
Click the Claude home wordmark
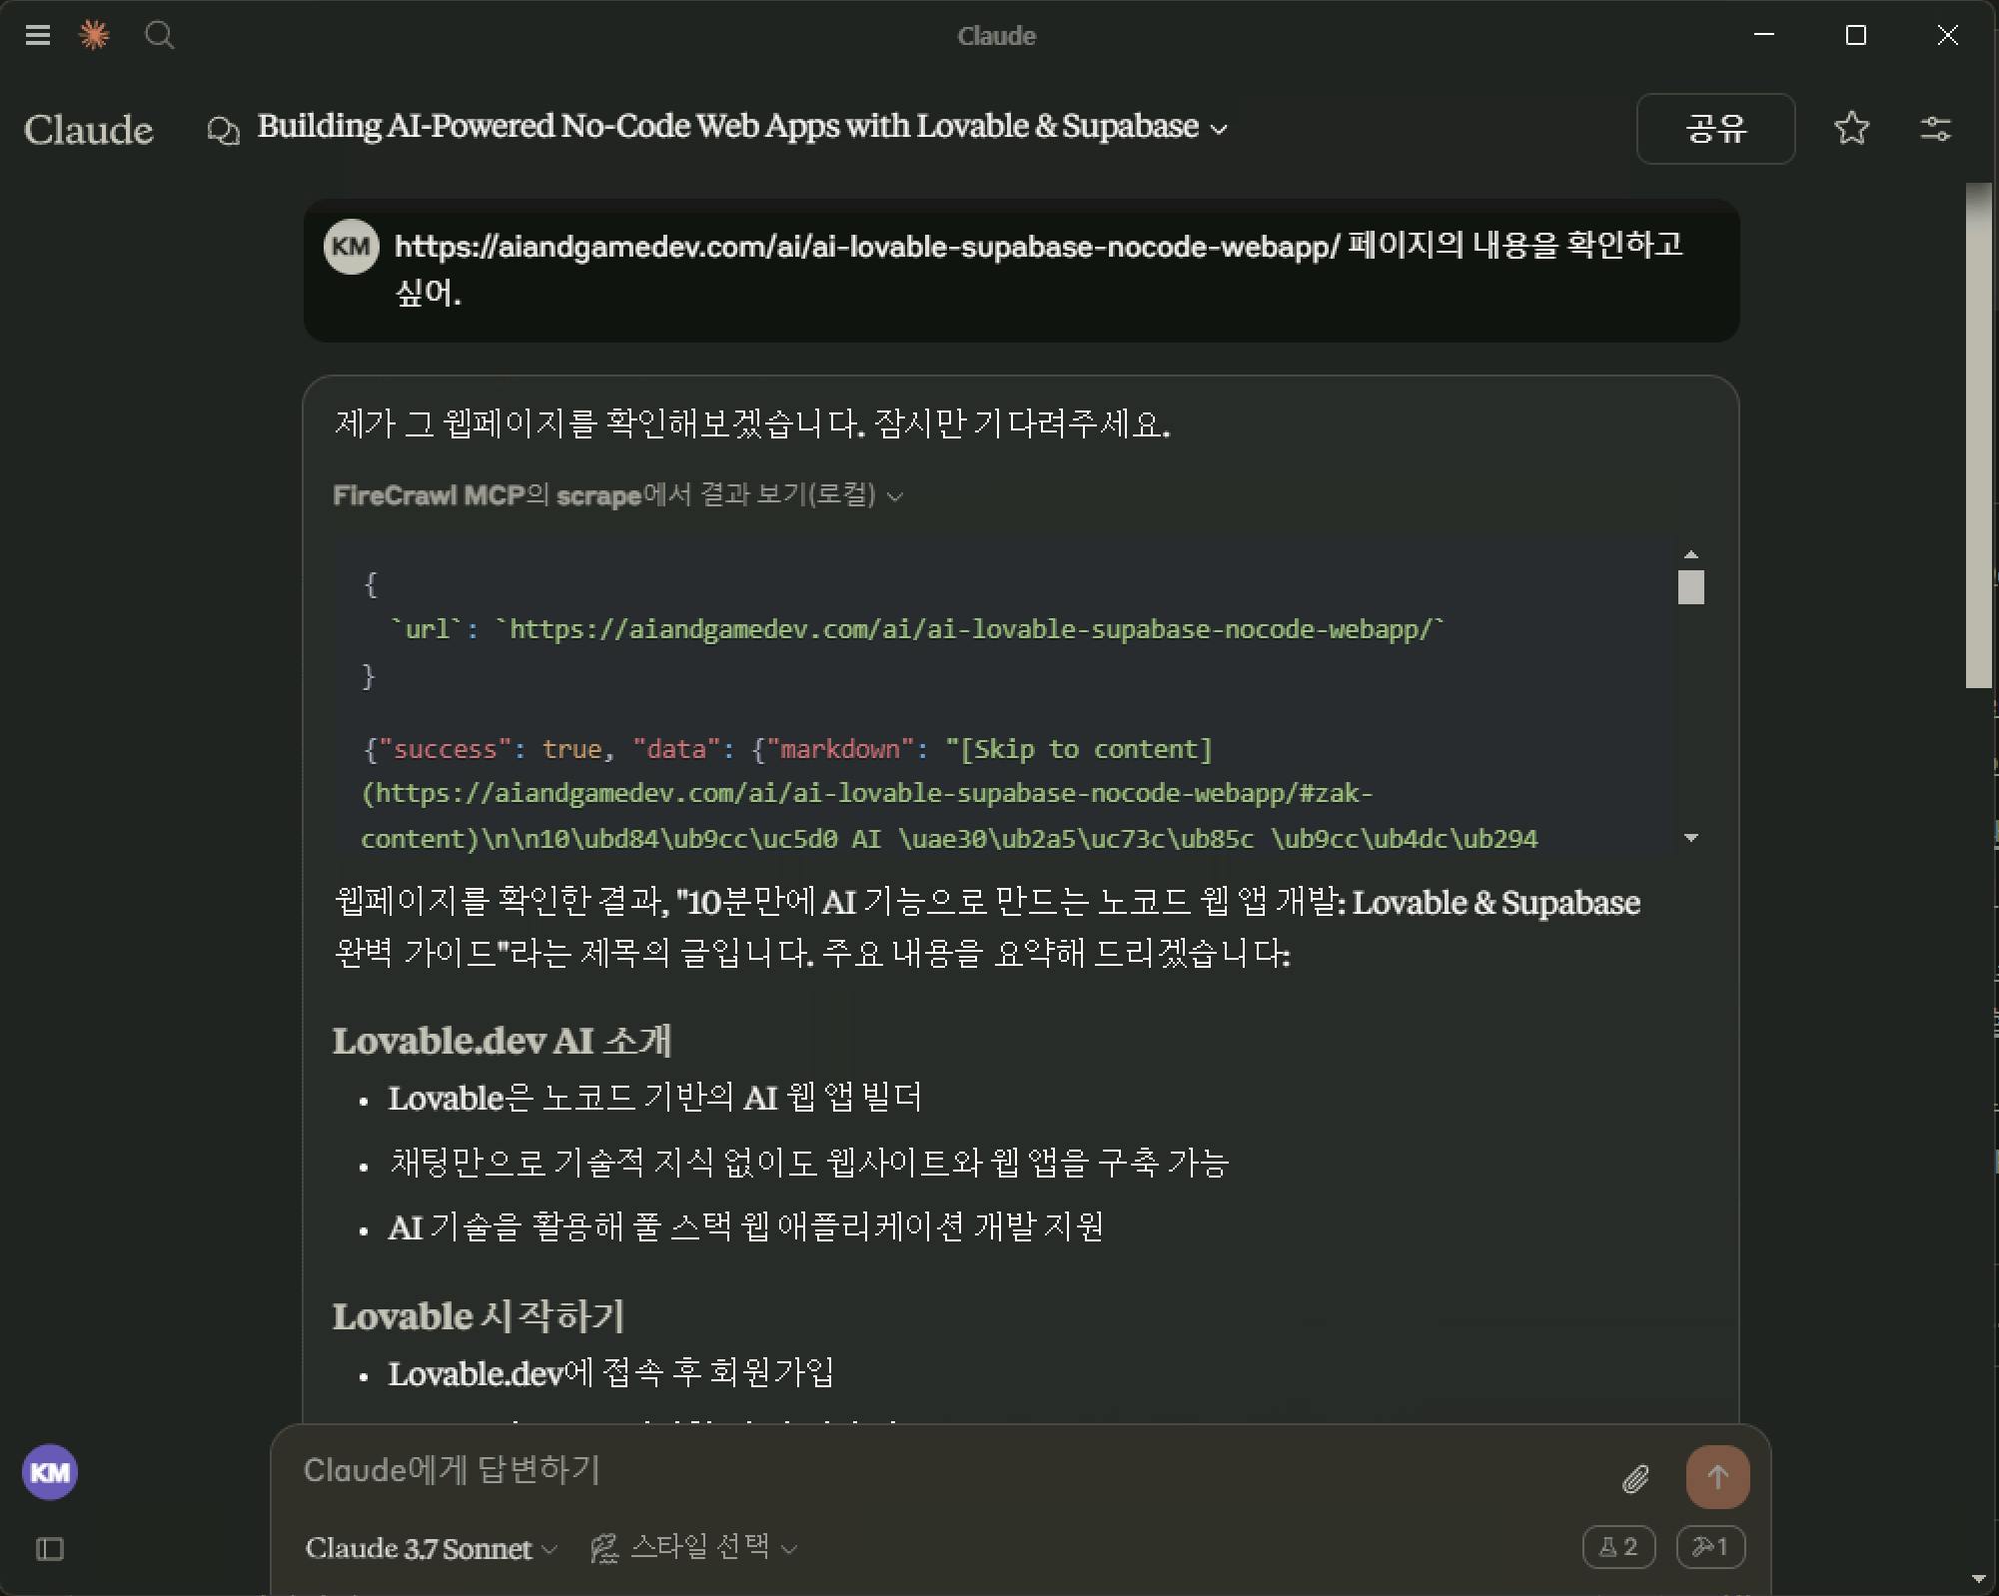click(x=89, y=130)
